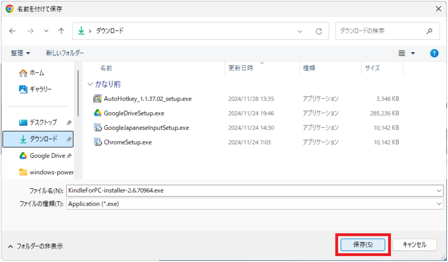The height and width of the screenshot is (262, 448).
Task: Select ダウンロード in the navigation pane
Action: (38, 139)
